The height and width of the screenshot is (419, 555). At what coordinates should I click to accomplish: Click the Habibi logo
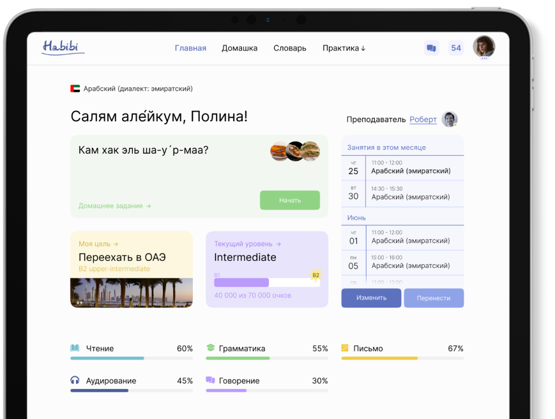click(63, 47)
